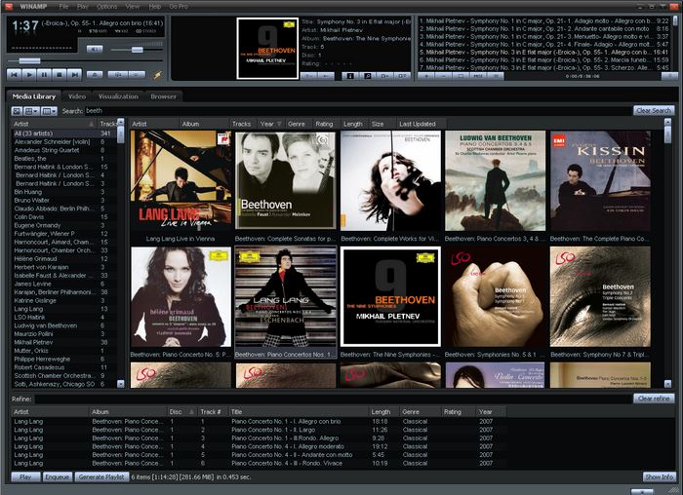Click the Search input field containing 'beeth'
This screenshot has height=495, width=683.
click(357, 111)
